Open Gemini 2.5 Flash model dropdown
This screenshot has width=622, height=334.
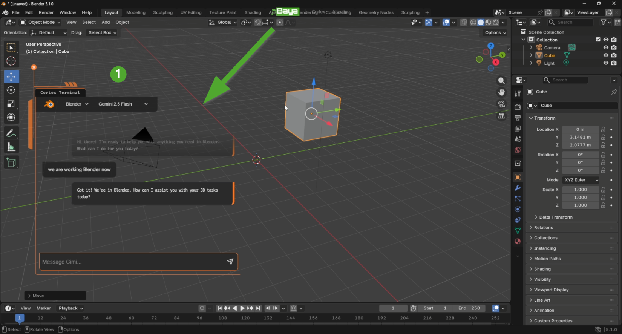coord(123,104)
